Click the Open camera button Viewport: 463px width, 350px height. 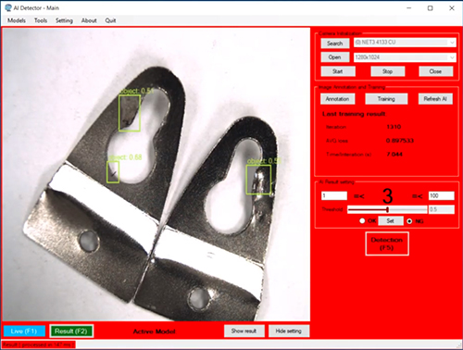click(x=335, y=57)
